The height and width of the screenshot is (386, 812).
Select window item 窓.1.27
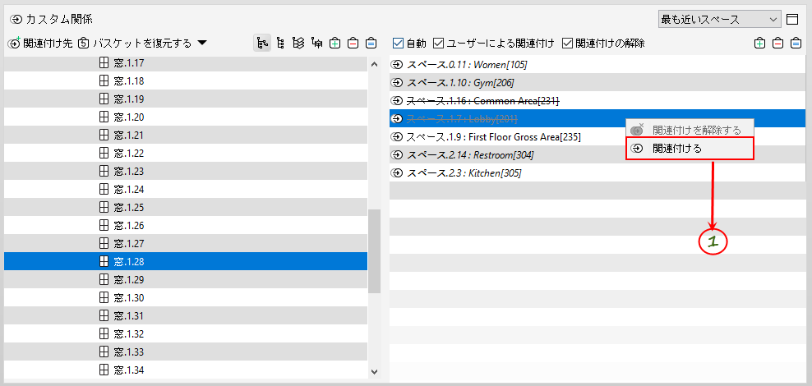coord(186,243)
